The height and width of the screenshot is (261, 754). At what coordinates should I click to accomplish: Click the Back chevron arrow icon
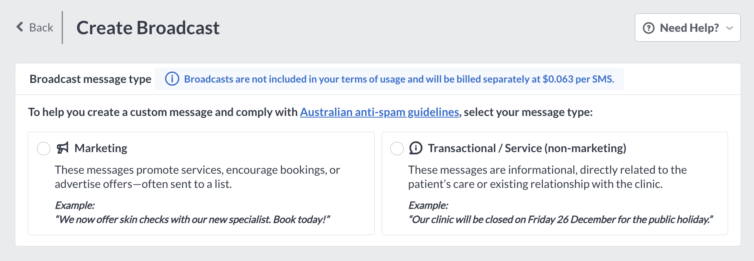[20, 27]
